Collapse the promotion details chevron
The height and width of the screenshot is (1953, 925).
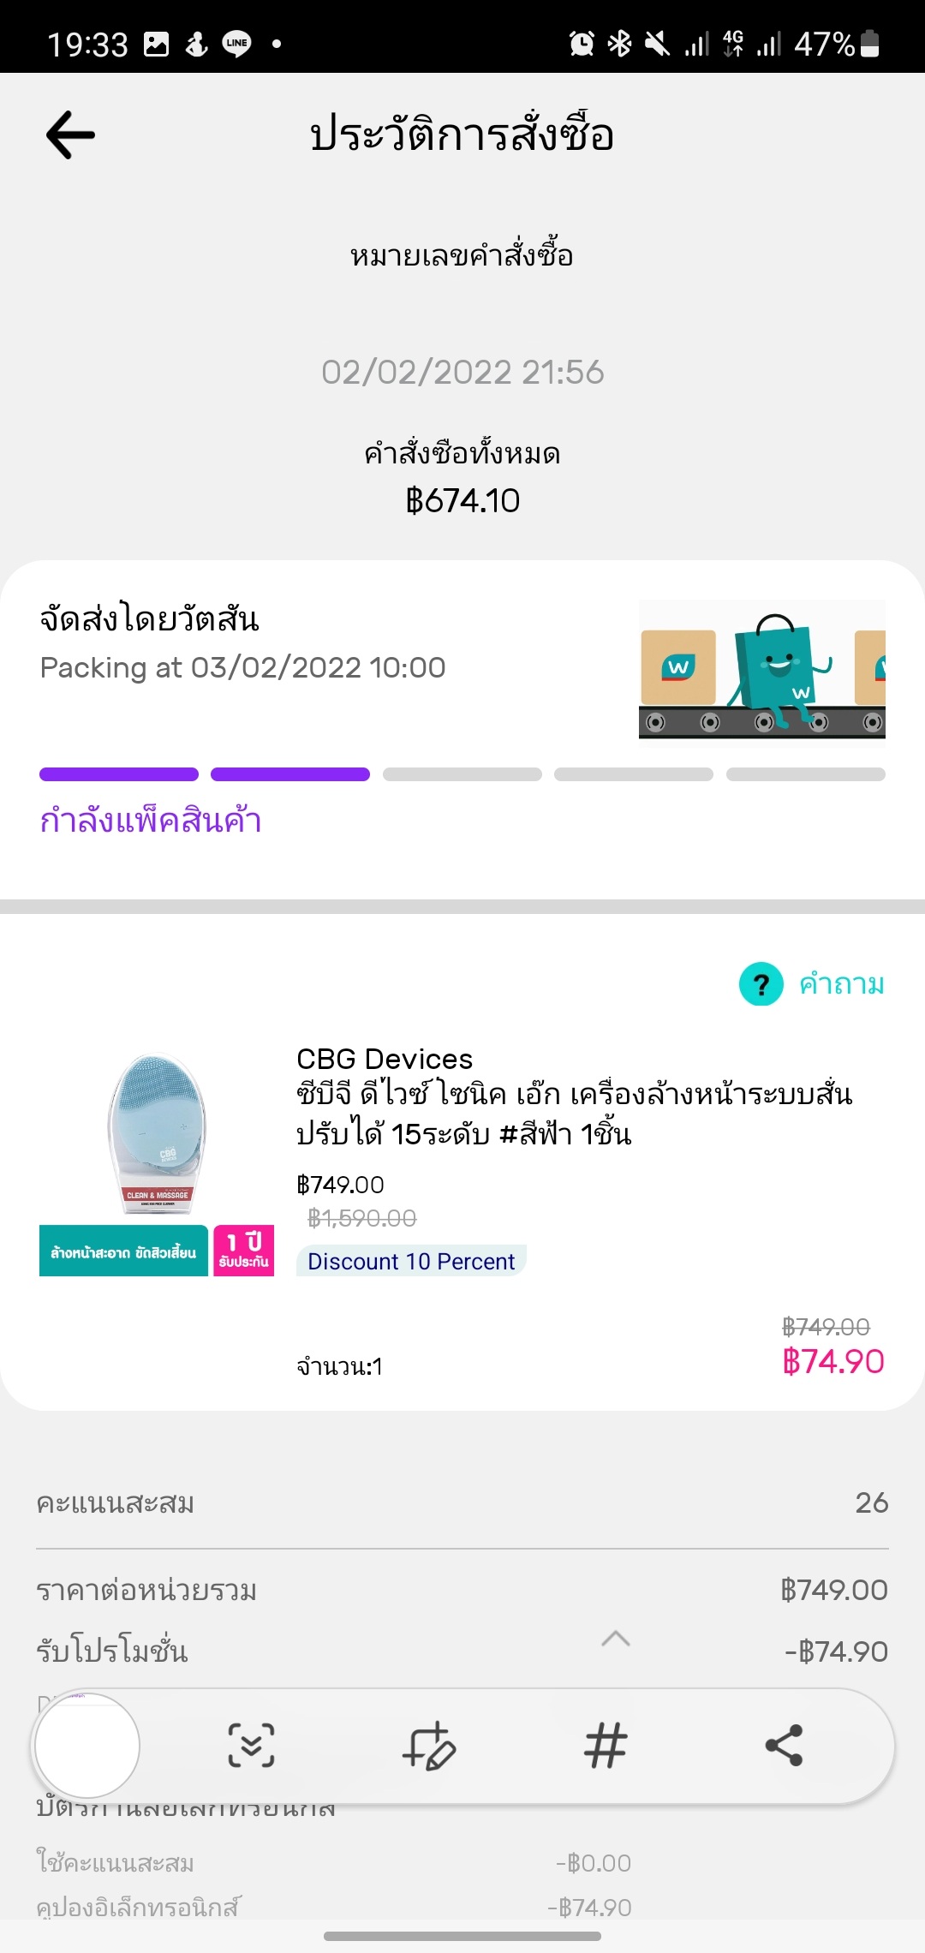(x=616, y=1639)
